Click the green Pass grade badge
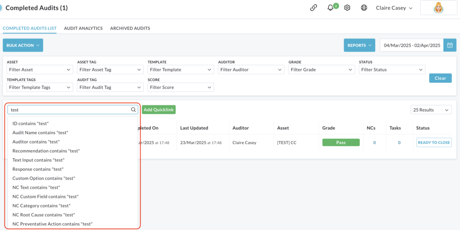Viewport: 460px width, 230px height. pyautogui.click(x=341, y=143)
